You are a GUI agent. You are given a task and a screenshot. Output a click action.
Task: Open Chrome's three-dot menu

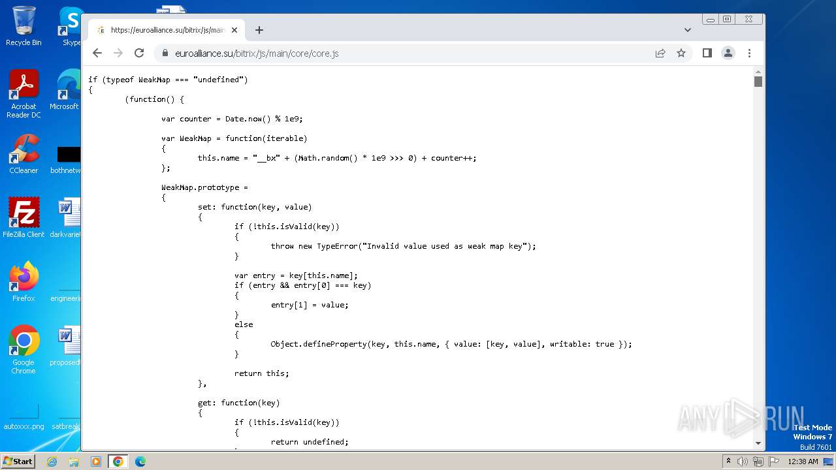click(x=749, y=53)
